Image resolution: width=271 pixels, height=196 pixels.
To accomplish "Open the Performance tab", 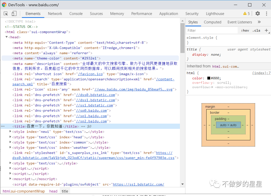I will tap(142, 14).
